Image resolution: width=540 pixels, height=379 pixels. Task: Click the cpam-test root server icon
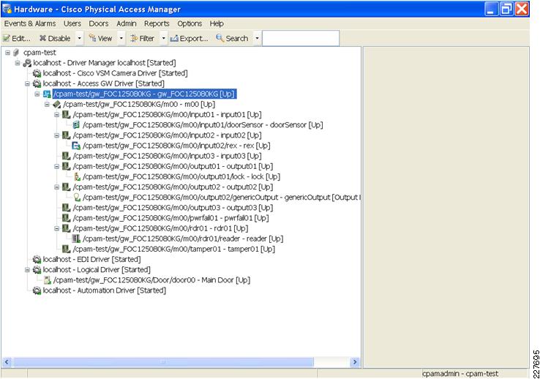[x=16, y=53]
